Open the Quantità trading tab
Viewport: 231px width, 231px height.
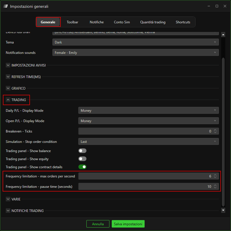pos(153,22)
